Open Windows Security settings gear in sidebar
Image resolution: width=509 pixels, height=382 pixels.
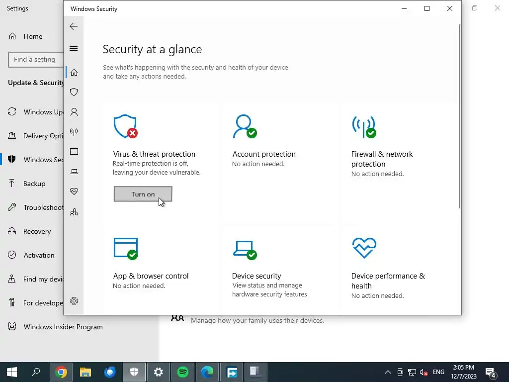[74, 301]
